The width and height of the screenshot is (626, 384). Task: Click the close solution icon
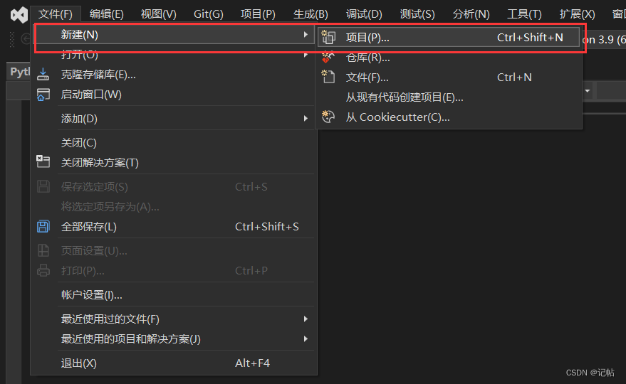[43, 162]
